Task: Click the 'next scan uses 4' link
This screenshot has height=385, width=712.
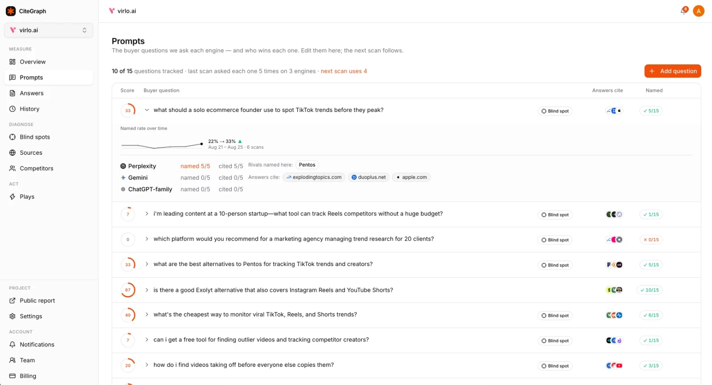Action: click(x=344, y=71)
